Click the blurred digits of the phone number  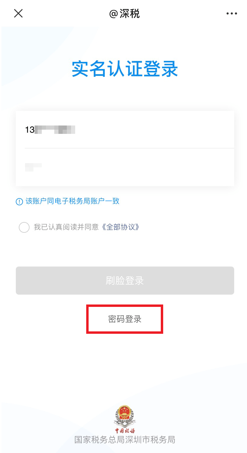[55, 130]
